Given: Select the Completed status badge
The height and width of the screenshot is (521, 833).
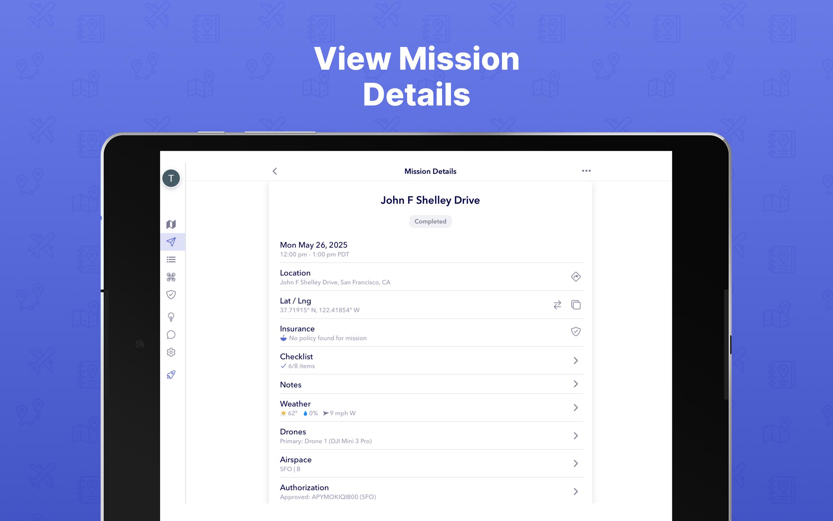Looking at the screenshot, I should 430,221.
